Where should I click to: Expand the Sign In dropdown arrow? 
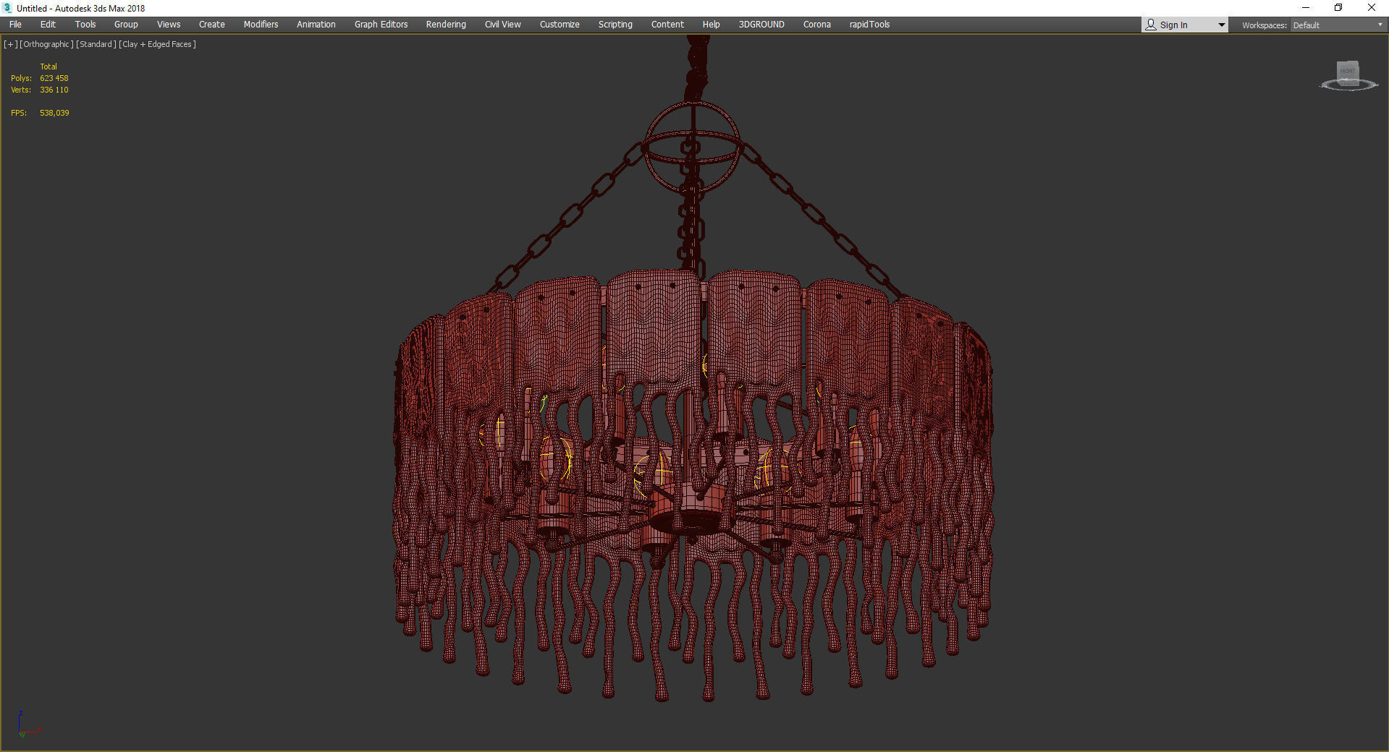(x=1222, y=25)
